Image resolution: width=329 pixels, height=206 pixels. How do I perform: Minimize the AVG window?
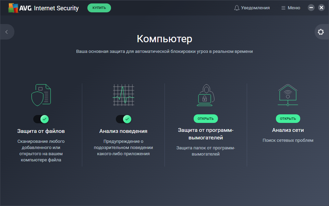point(311,8)
